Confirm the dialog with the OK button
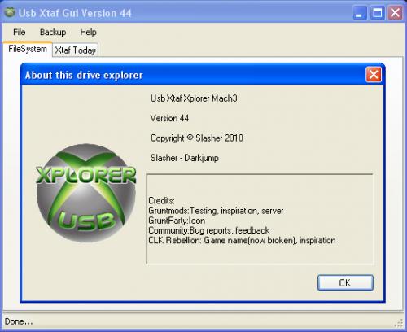The width and height of the screenshot is (407, 332). (345, 282)
